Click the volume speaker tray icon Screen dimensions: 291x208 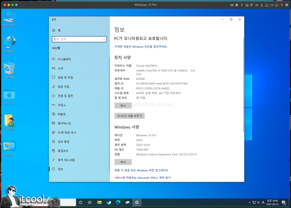[258, 202]
